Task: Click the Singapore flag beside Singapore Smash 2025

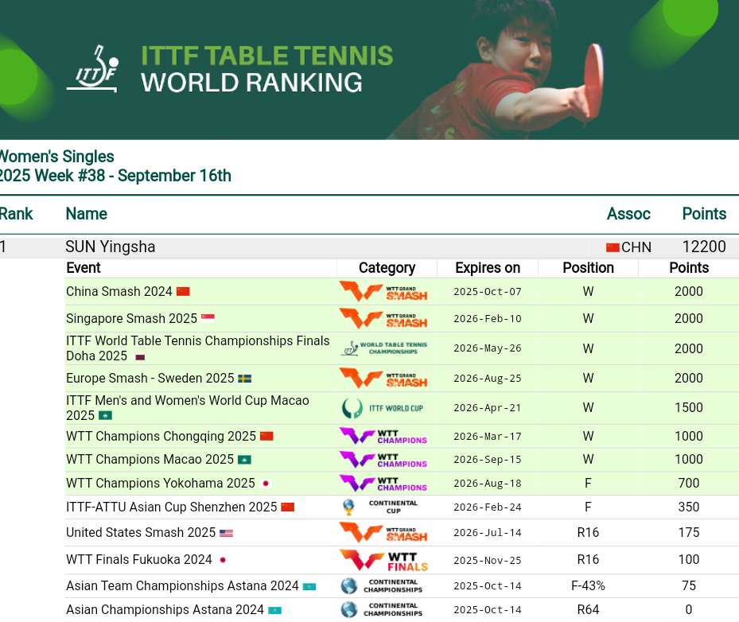Action: [x=208, y=318]
